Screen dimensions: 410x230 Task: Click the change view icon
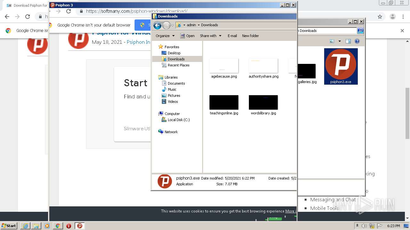(x=332, y=41)
